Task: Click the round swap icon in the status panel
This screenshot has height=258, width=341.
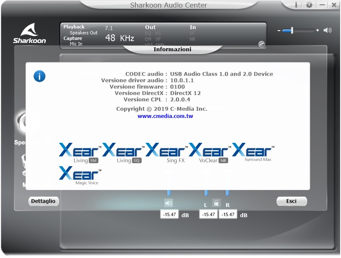Action: tap(261, 44)
